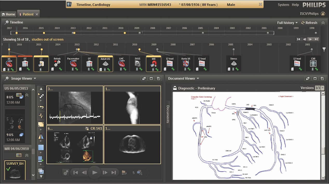This screenshot has width=329, height=184.
Task: Open the Versions 3/3 dropdown
Action: [x=323, y=88]
